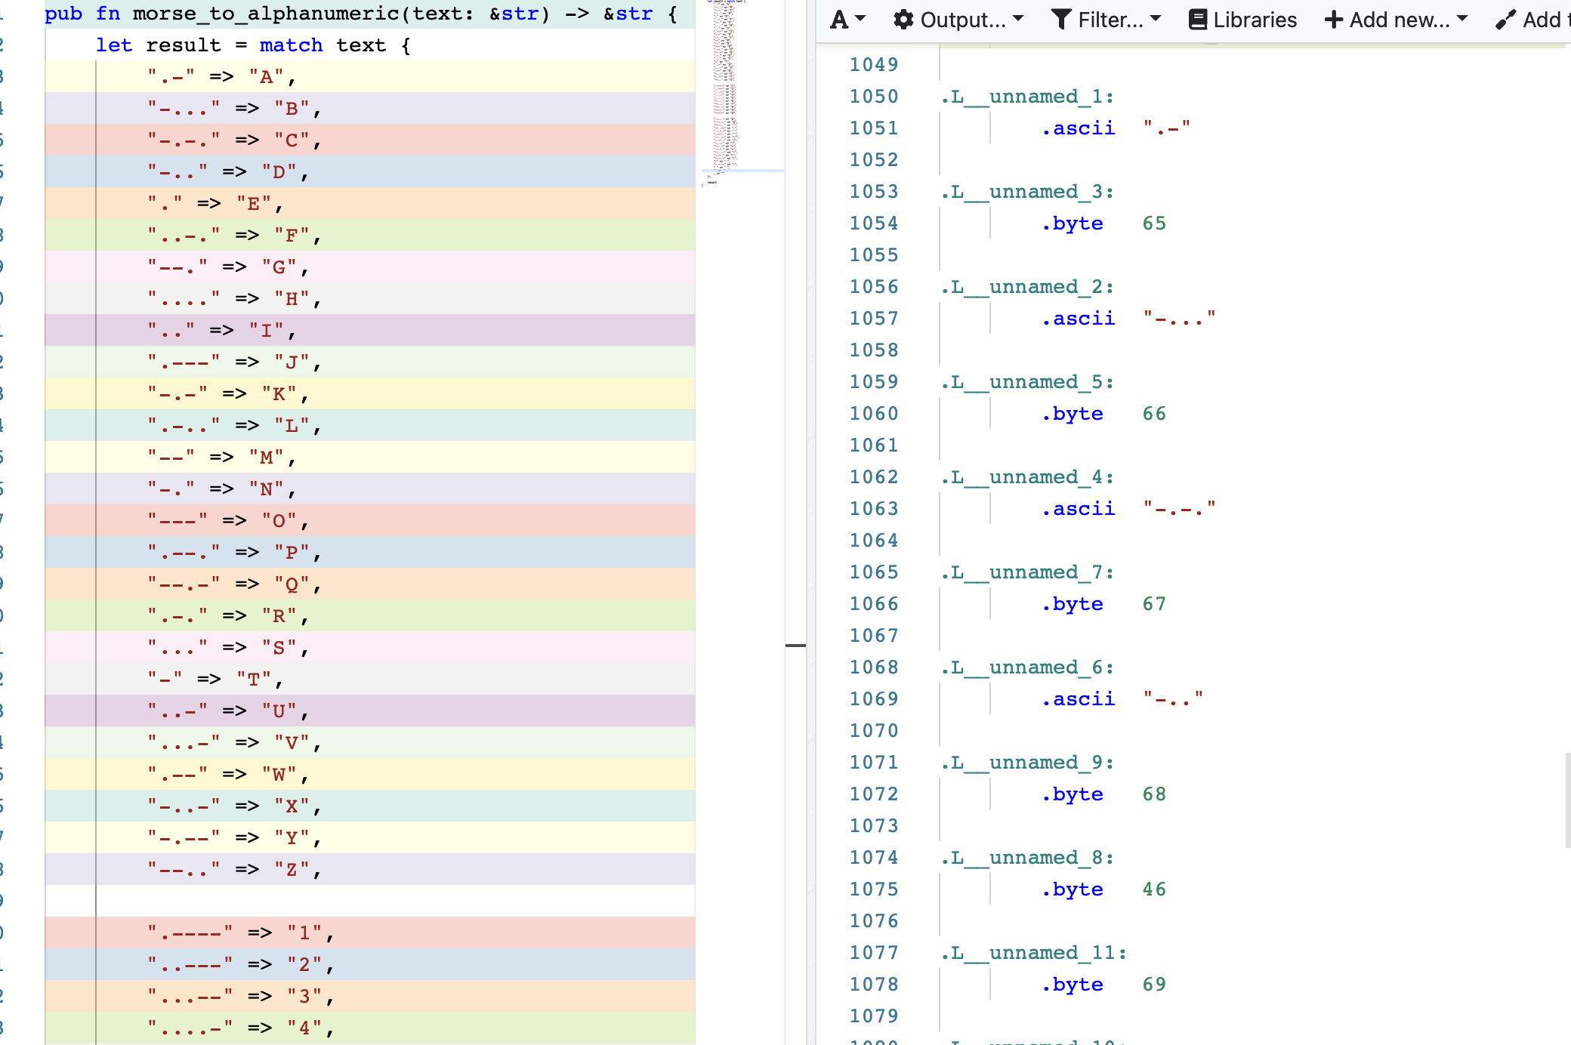Image resolution: width=1571 pixels, height=1045 pixels.
Task: Click assembly line number 1050
Action: (874, 97)
